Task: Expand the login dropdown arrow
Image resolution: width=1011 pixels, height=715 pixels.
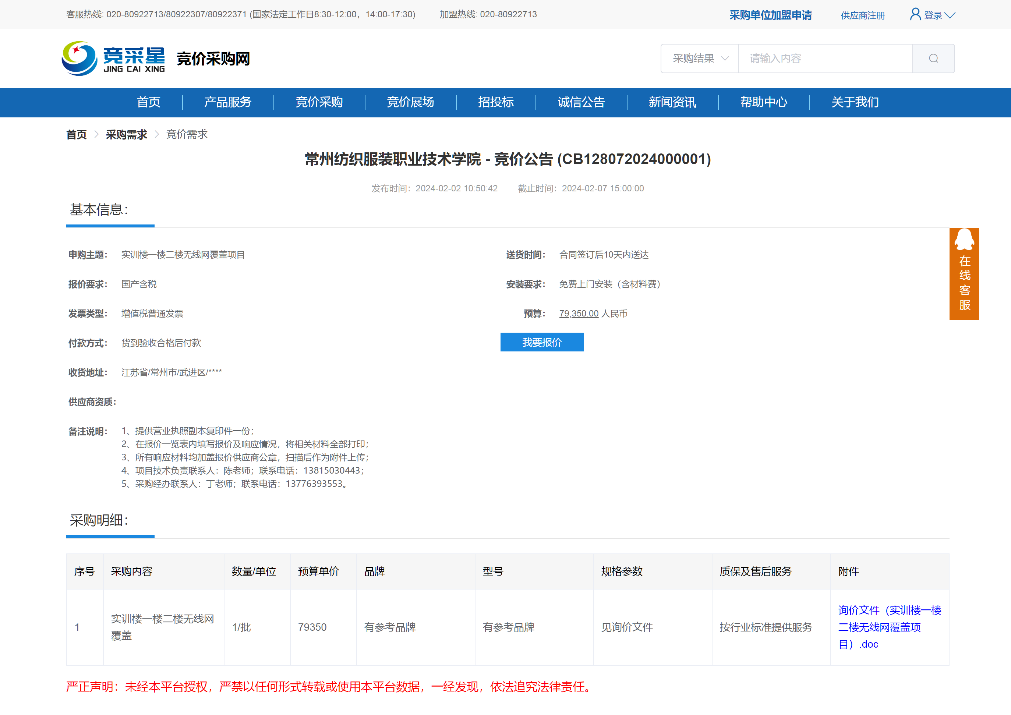Action: pos(950,15)
